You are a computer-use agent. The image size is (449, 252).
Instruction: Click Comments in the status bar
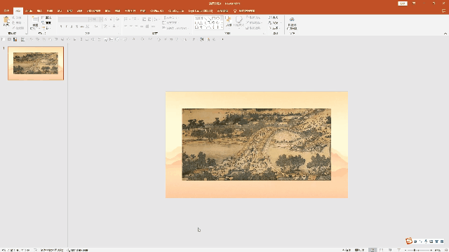[360, 250]
